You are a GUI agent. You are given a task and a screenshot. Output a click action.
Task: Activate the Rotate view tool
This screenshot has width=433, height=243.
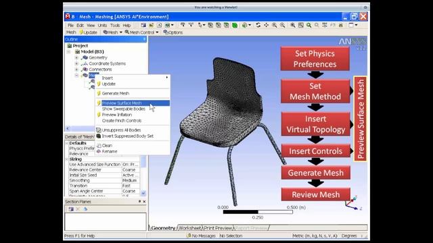[258, 26]
